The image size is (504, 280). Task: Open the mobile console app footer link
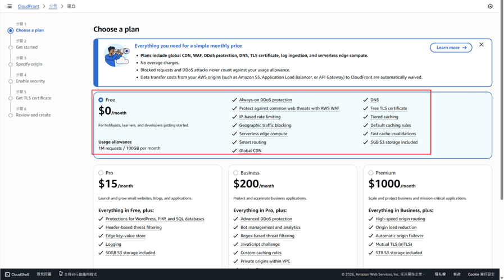click(78, 274)
